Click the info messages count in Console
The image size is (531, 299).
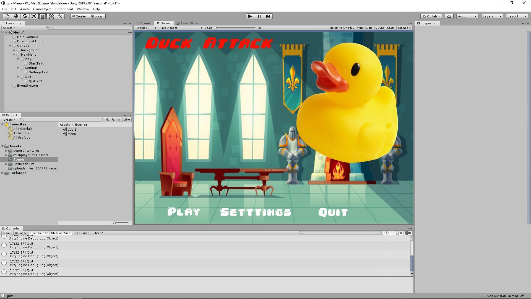(x=389, y=233)
